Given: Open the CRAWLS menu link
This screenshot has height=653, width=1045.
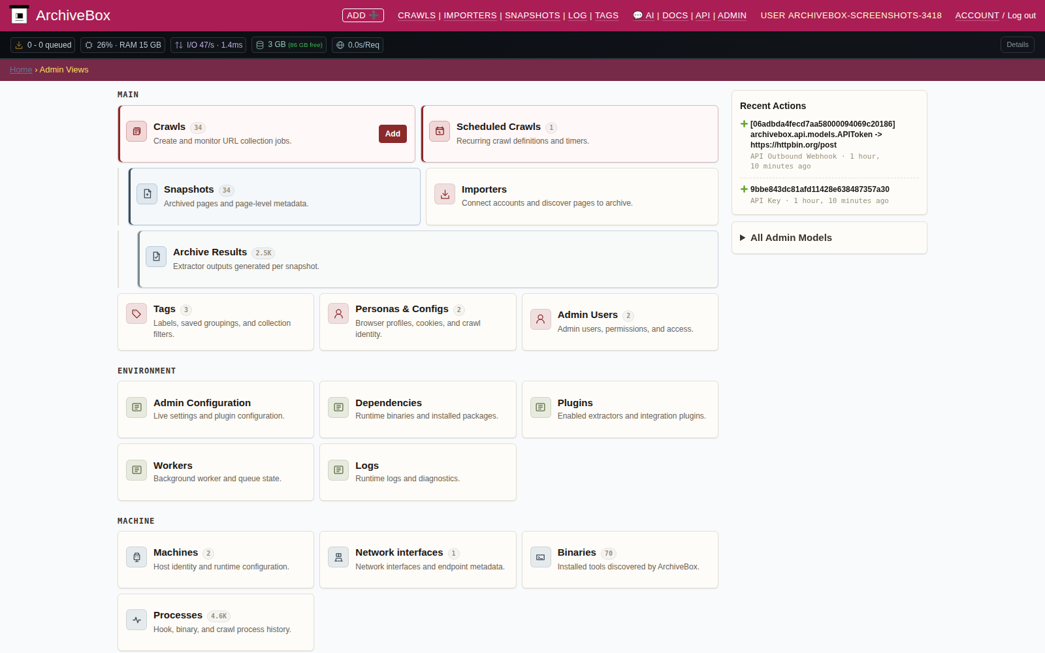Looking at the screenshot, I should 417,15.
